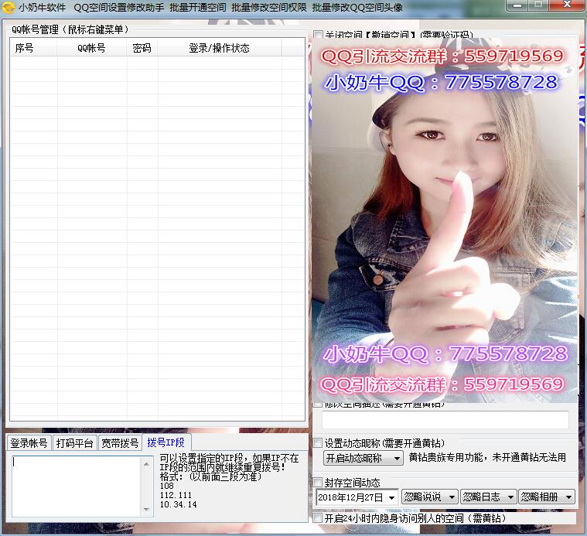Close the 小奶牛软件 window

tap(568, 6)
